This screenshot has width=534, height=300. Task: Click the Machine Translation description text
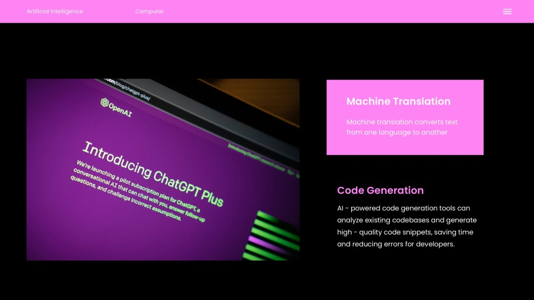pos(402,127)
